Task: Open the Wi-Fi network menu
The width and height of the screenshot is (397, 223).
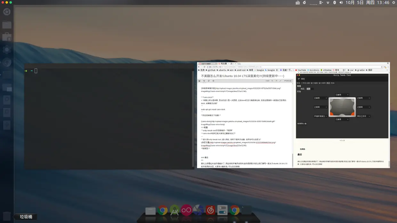Action: [328, 3]
